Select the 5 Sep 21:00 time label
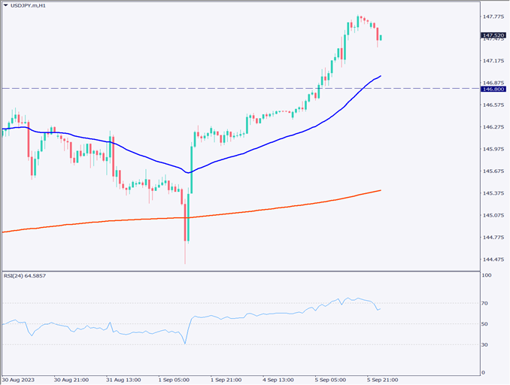This screenshot has width=510, height=385. [382, 380]
